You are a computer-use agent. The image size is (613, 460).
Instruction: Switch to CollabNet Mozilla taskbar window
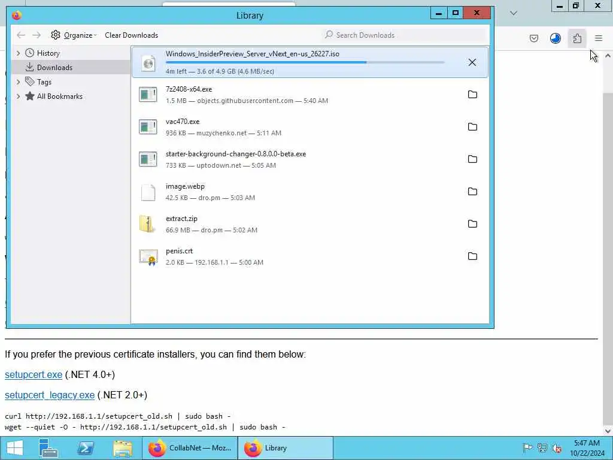click(190, 448)
